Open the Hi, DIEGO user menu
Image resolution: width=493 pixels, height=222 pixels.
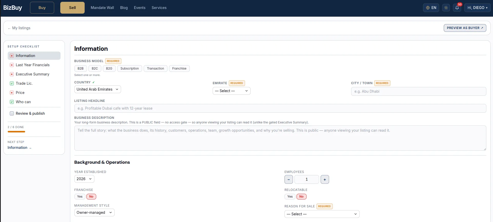(477, 8)
